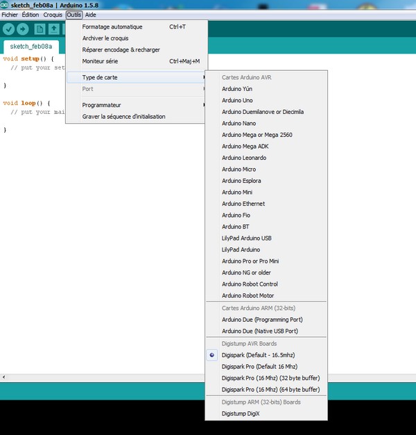This screenshot has height=435, width=416.
Task: Open the Croquis menu
Action: (53, 15)
